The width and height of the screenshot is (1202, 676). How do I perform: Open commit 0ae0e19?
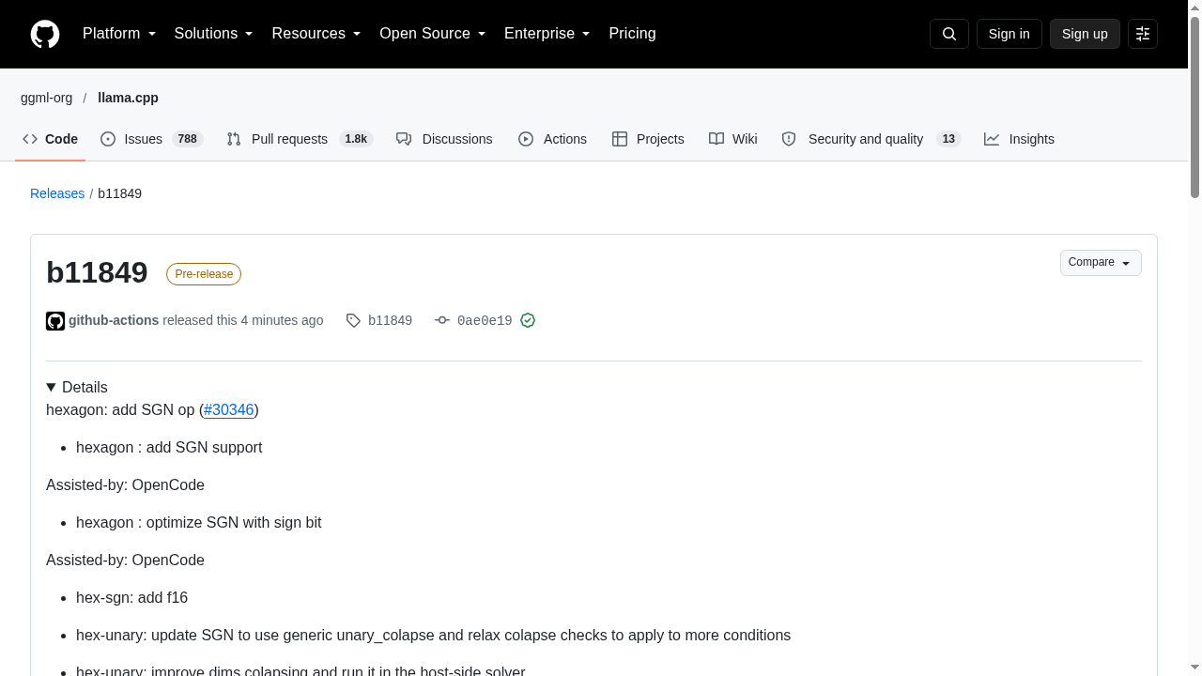[x=485, y=320]
